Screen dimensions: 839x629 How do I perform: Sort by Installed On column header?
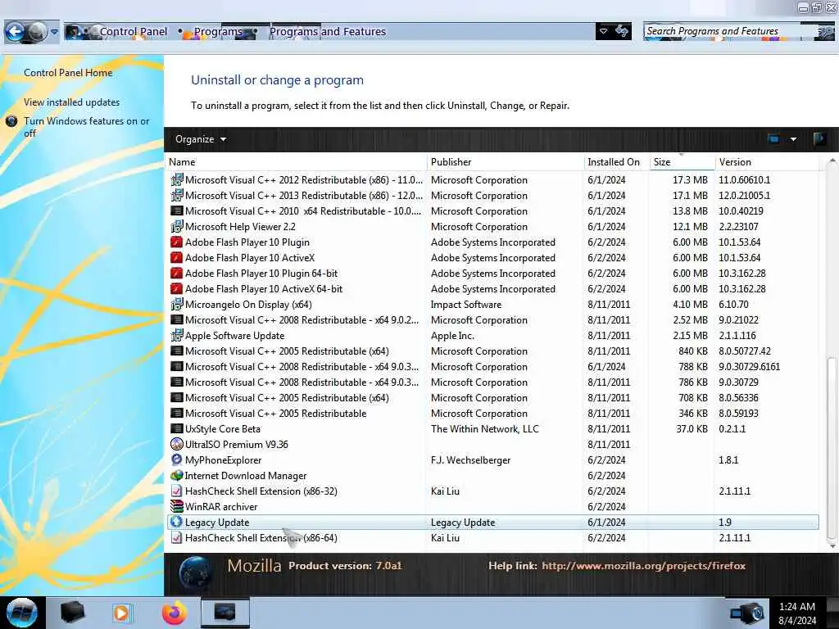click(x=616, y=162)
